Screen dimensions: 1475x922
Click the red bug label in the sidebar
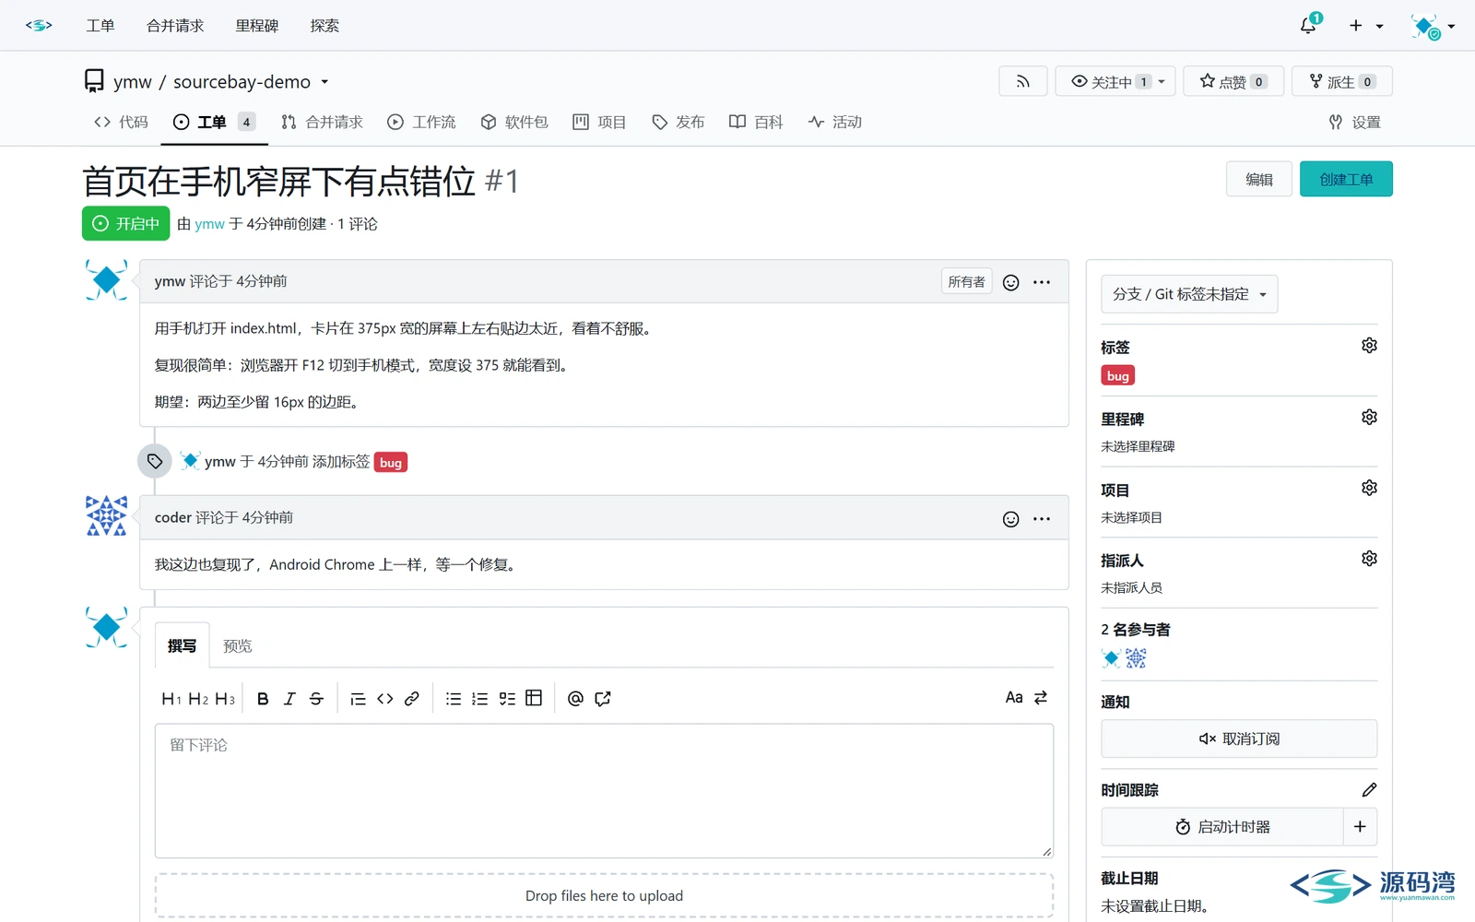tap(1118, 376)
